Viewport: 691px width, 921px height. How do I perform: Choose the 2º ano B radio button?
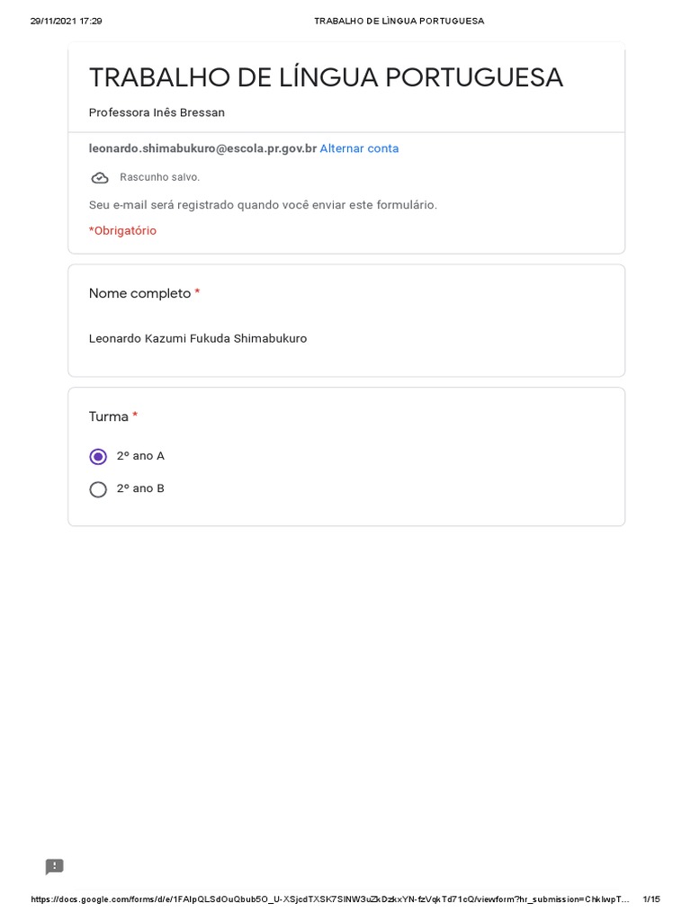click(x=98, y=489)
